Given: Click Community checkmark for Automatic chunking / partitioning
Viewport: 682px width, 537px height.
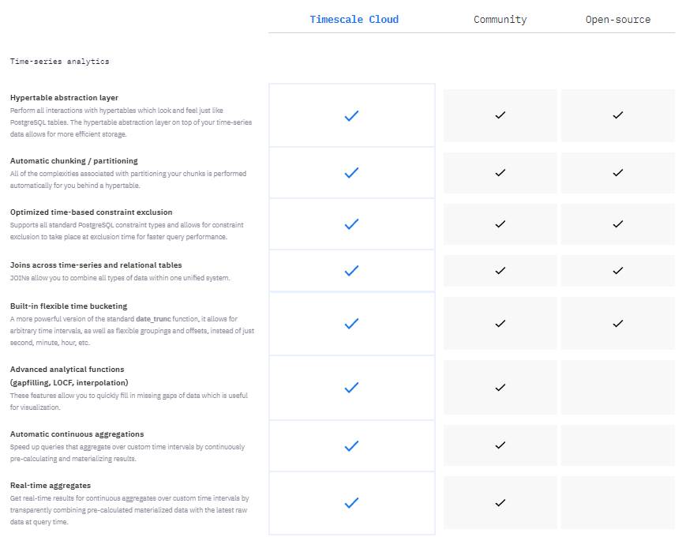Looking at the screenshot, I should [500, 172].
